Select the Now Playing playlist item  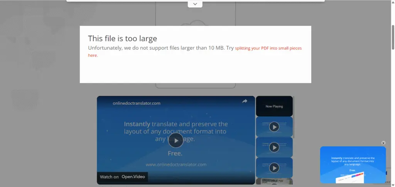click(274, 106)
